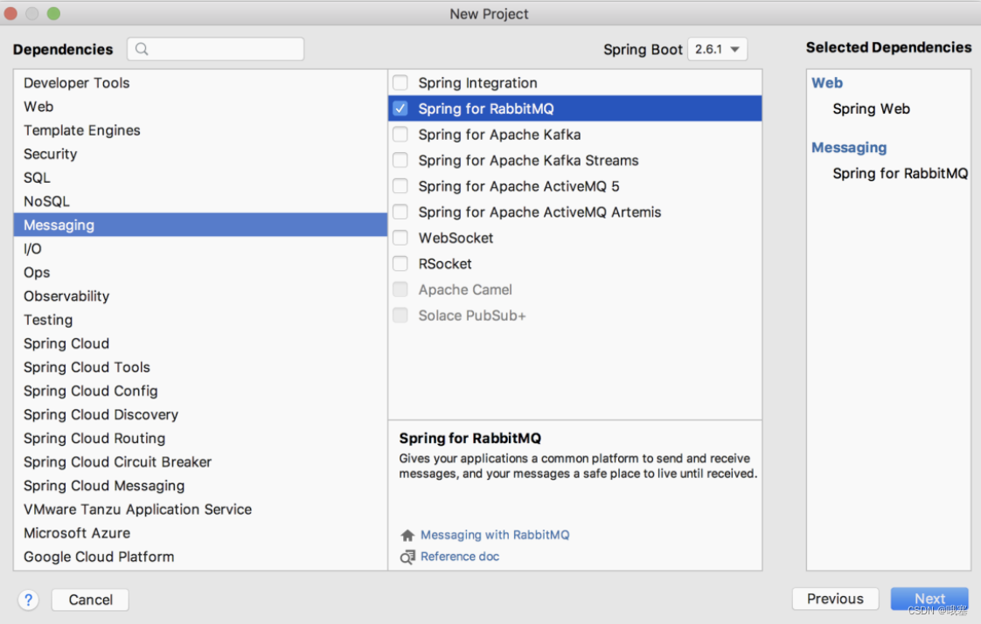Open the NoSQL dependency category
The height and width of the screenshot is (624, 981).
46,201
